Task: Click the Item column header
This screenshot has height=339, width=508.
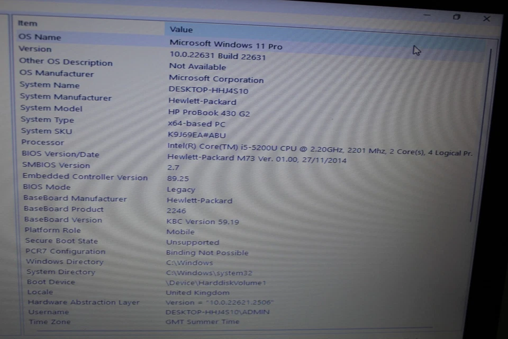Action: tap(27, 23)
